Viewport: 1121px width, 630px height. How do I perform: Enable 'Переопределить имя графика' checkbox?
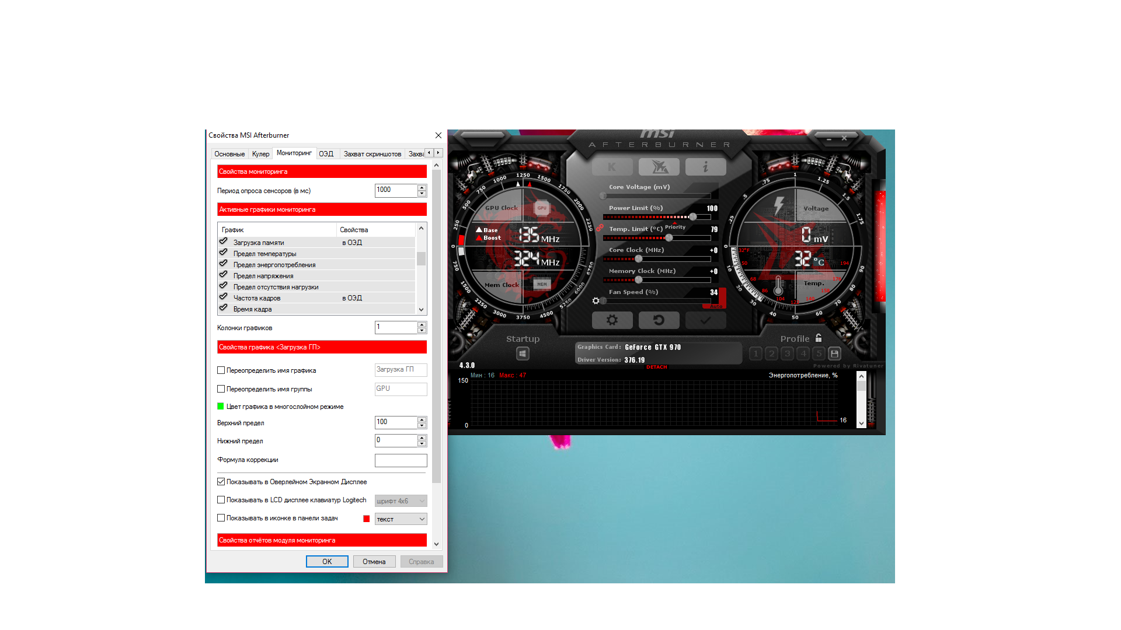click(x=221, y=370)
